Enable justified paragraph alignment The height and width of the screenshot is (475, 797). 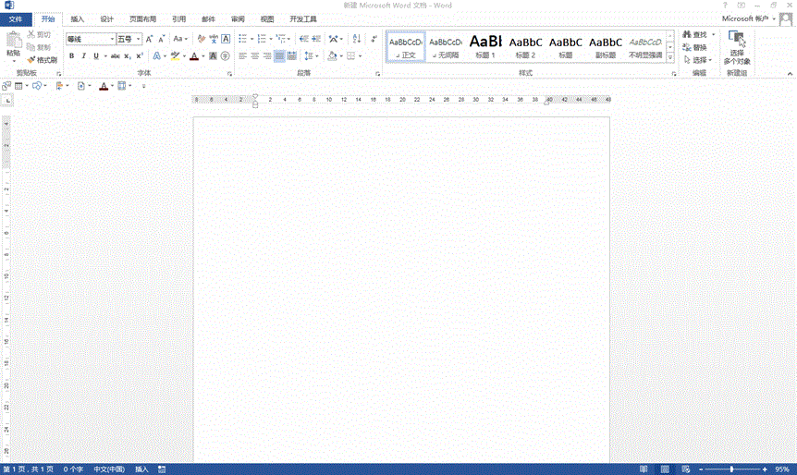click(x=279, y=56)
